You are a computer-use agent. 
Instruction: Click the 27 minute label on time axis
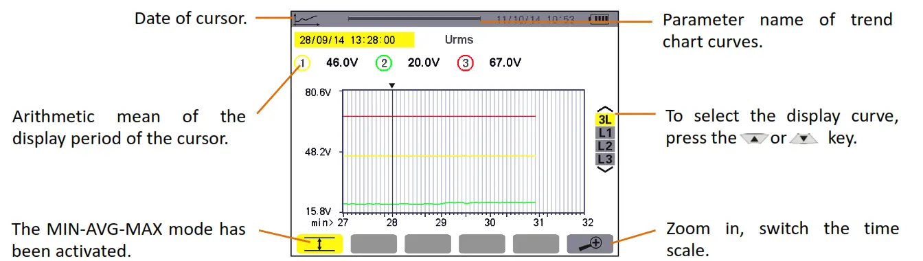[343, 223]
